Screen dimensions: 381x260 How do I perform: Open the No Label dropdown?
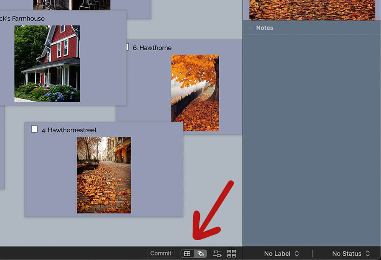click(282, 254)
